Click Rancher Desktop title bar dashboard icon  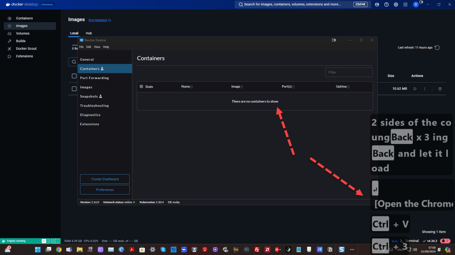(x=334, y=40)
